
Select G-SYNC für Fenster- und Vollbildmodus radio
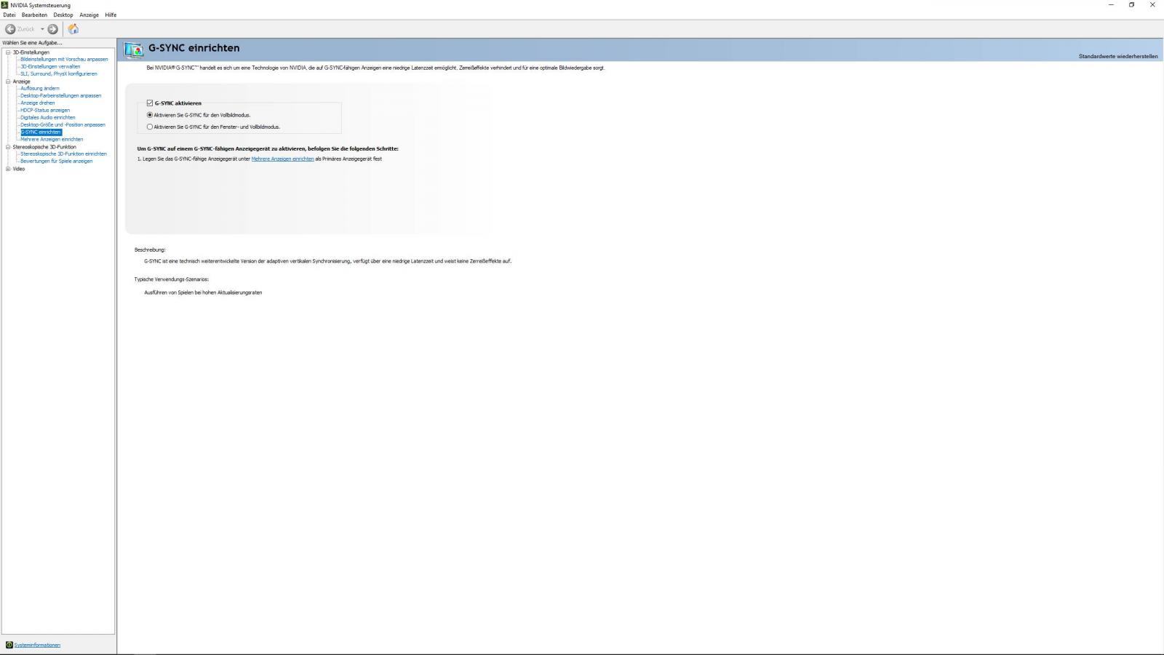click(x=150, y=127)
